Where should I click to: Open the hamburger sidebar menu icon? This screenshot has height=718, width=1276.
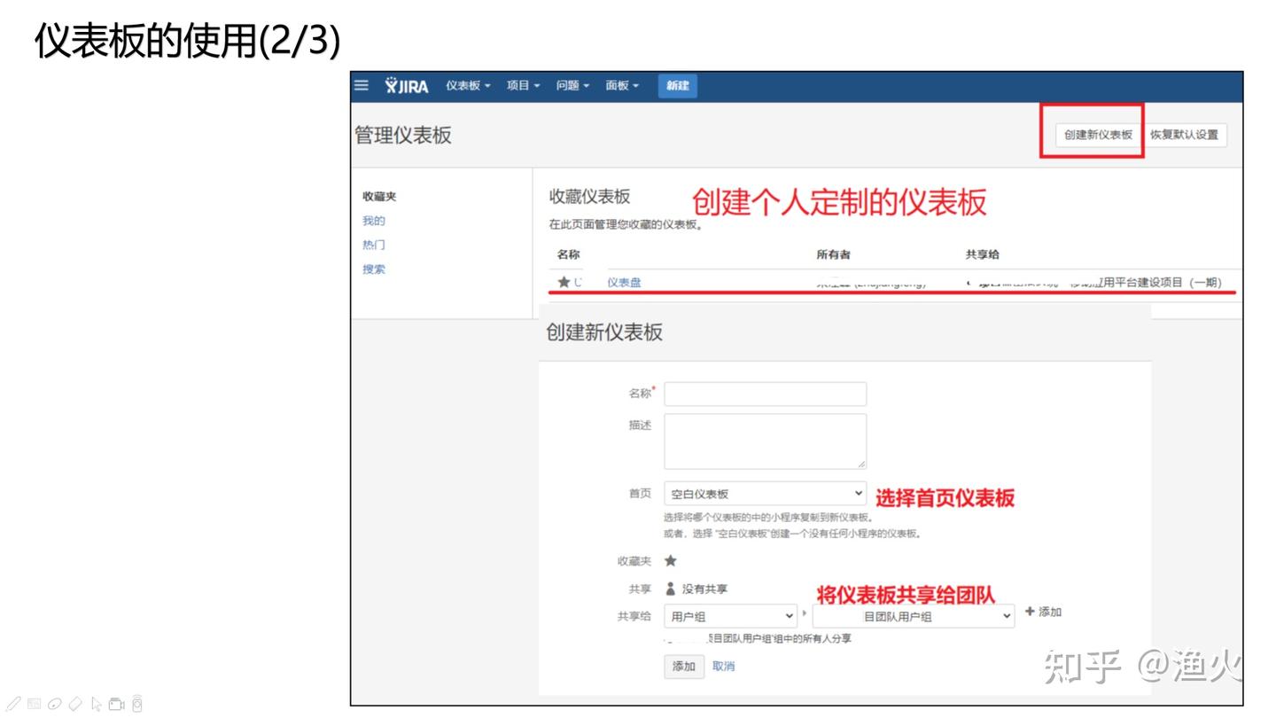(x=362, y=86)
